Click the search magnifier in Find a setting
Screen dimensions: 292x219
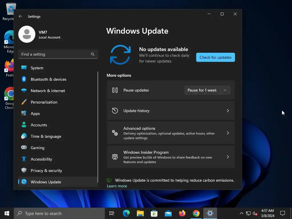[93, 54]
